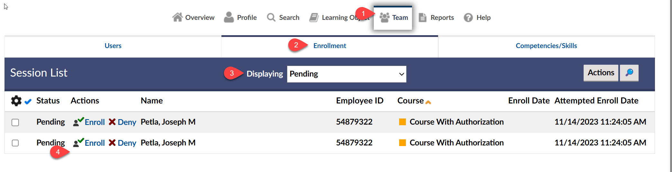Click the Pending status in first row
The height and width of the screenshot is (172, 672).
click(x=50, y=122)
